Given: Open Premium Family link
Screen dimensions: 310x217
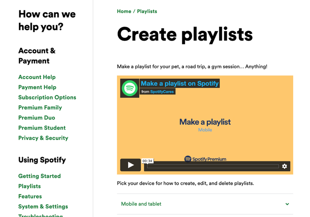Looking at the screenshot, I should click(x=40, y=108).
